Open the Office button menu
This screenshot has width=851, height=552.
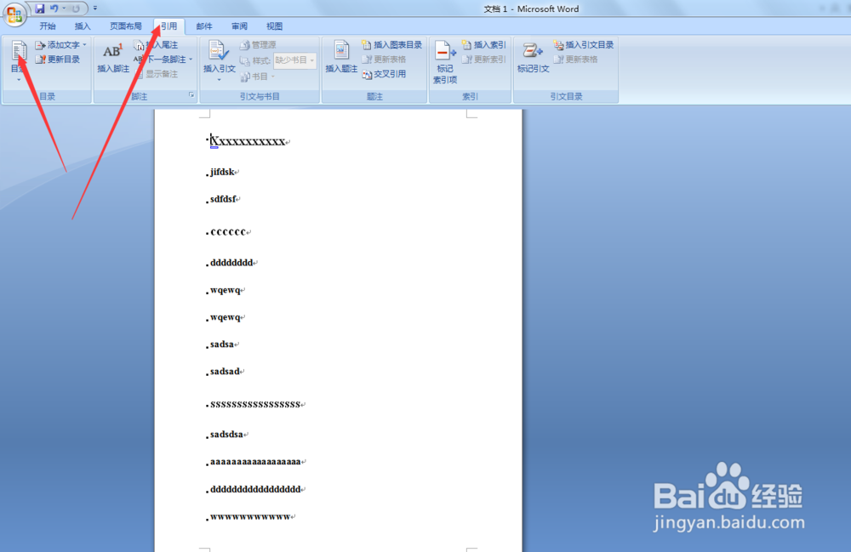(14, 14)
